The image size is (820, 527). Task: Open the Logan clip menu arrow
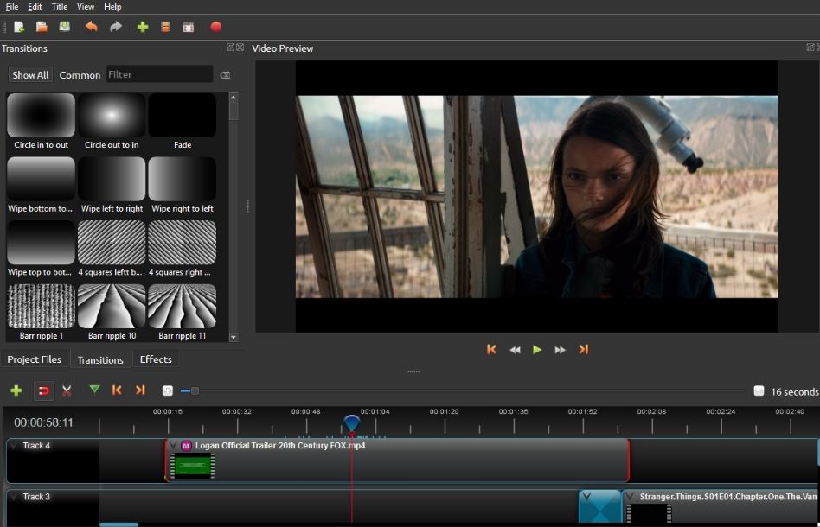pyautogui.click(x=173, y=446)
